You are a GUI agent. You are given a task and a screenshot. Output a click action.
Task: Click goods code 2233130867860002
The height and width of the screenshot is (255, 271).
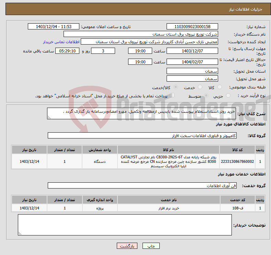coord(237,161)
